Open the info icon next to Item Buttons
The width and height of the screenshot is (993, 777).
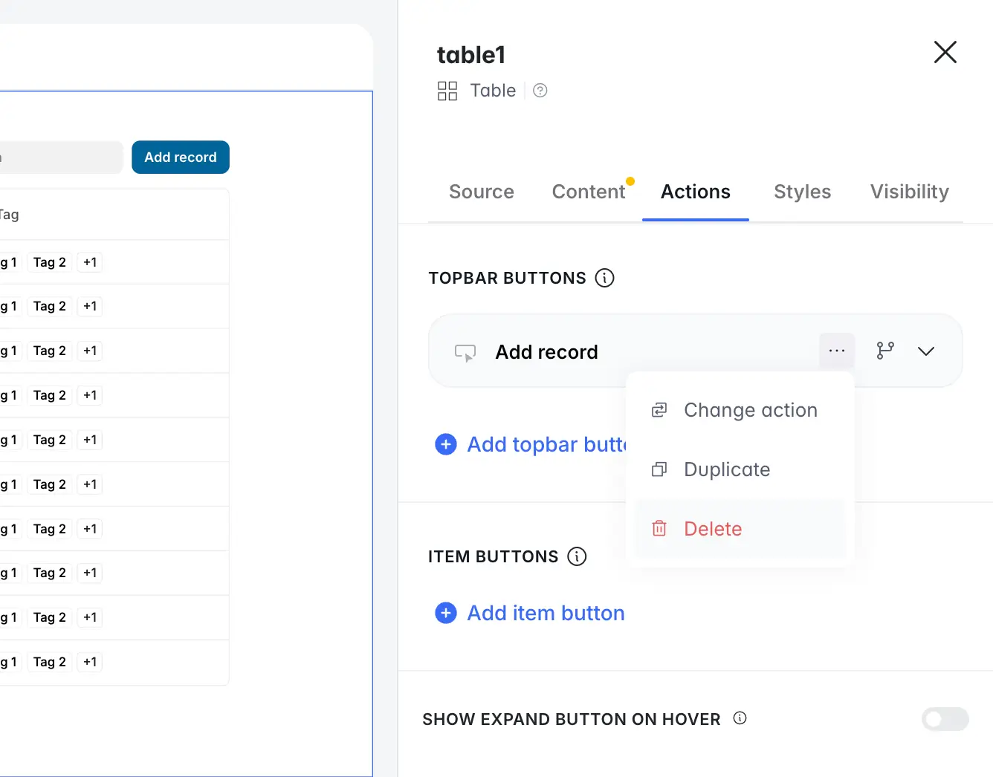[577, 556]
